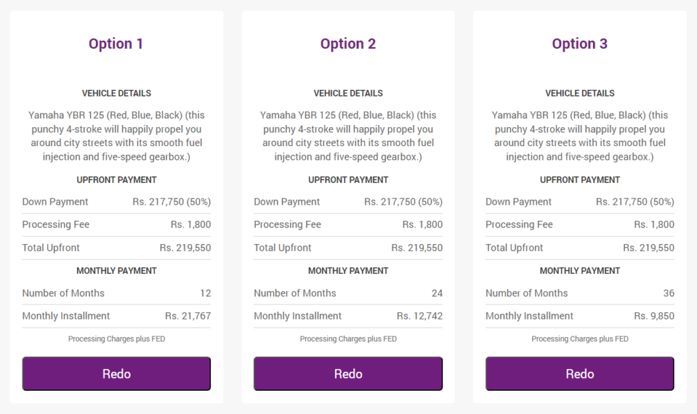Click the Redo button under Option 2
This screenshot has height=414, width=697.
pos(348,374)
